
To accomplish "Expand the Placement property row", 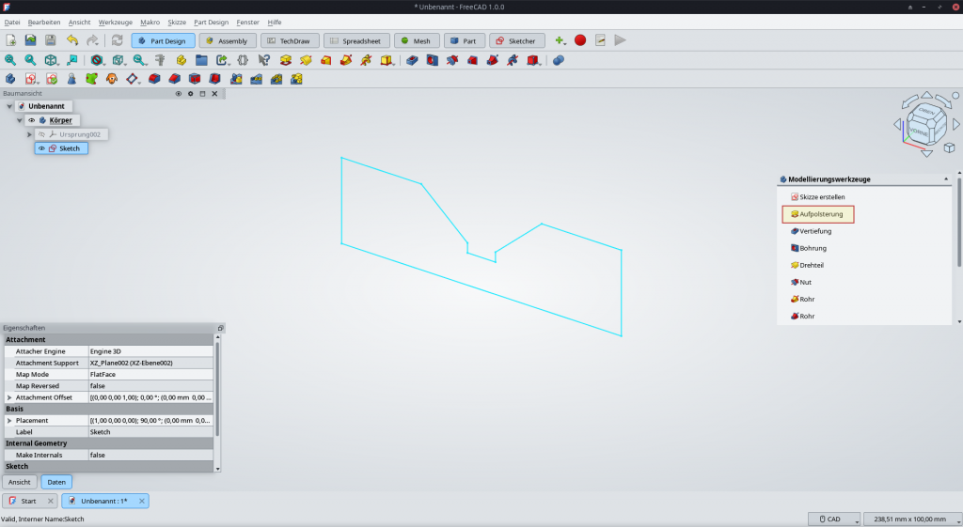I will tap(9, 420).
